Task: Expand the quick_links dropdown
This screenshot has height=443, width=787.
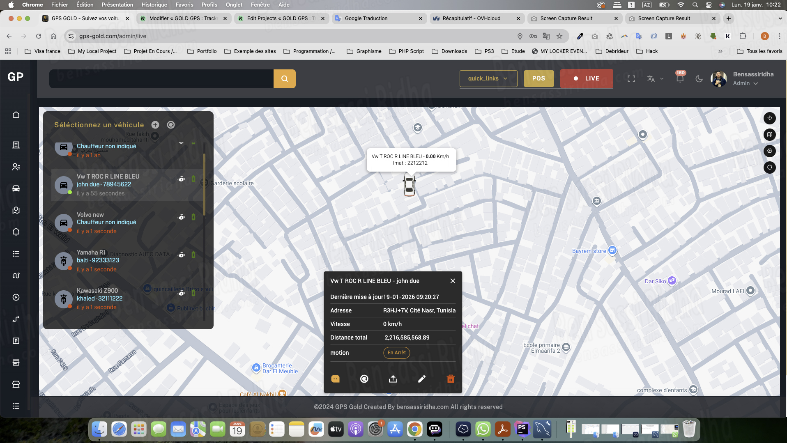Action: [x=488, y=78]
